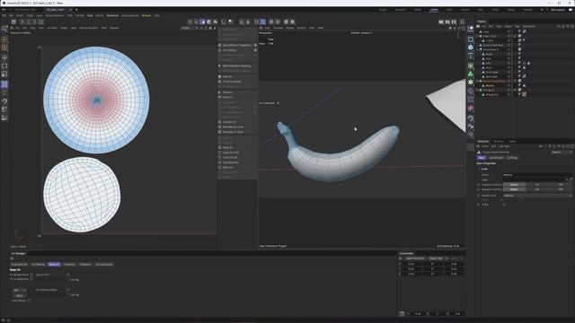This screenshot has height=323, width=575.
Task: Toggle the X-Ray checkbox in Attributes
Action: 504,205
